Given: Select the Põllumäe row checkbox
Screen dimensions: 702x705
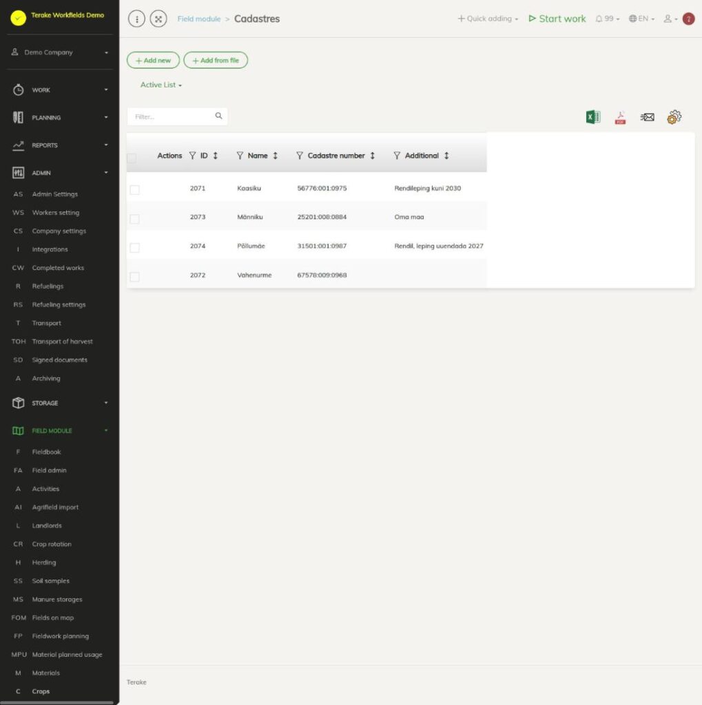Looking at the screenshot, I should point(134,248).
